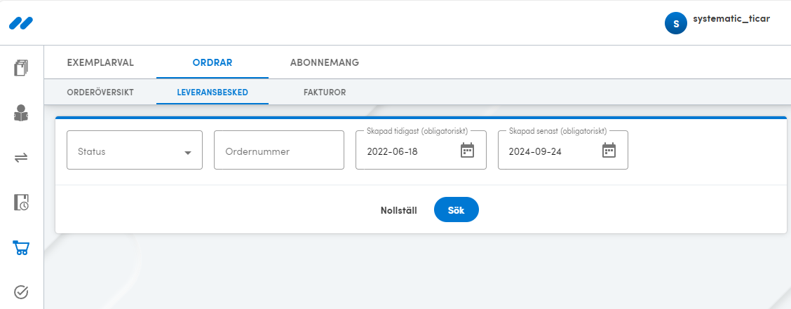Click the Nollställ button

coord(398,211)
